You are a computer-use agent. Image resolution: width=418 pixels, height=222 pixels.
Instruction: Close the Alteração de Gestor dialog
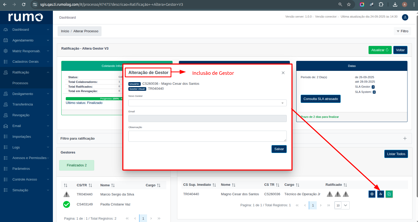[283, 73]
